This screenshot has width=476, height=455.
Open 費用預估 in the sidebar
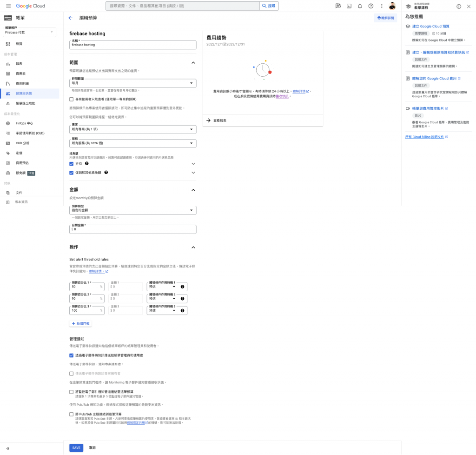30,163
